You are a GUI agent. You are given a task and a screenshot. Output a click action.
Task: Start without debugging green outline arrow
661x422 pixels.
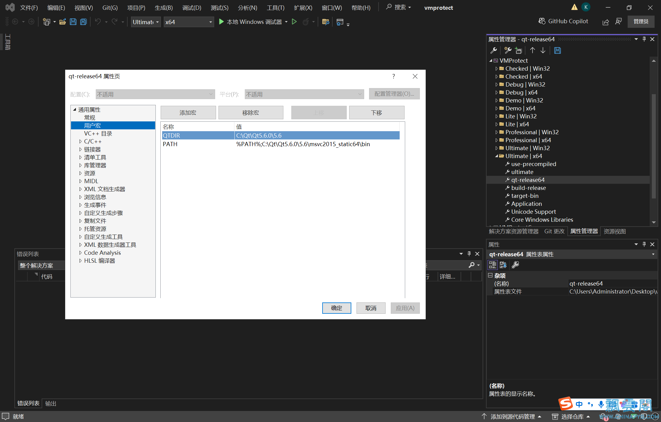294,22
